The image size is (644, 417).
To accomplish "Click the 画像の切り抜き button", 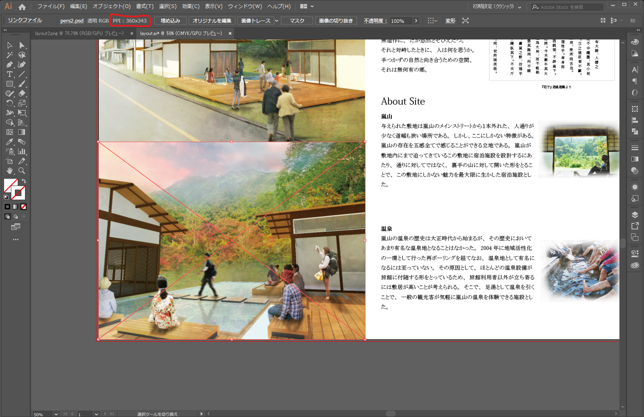I will pos(336,21).
